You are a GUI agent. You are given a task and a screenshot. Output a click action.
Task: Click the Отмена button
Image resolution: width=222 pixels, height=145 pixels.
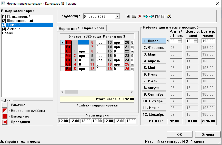pos(208,134)
